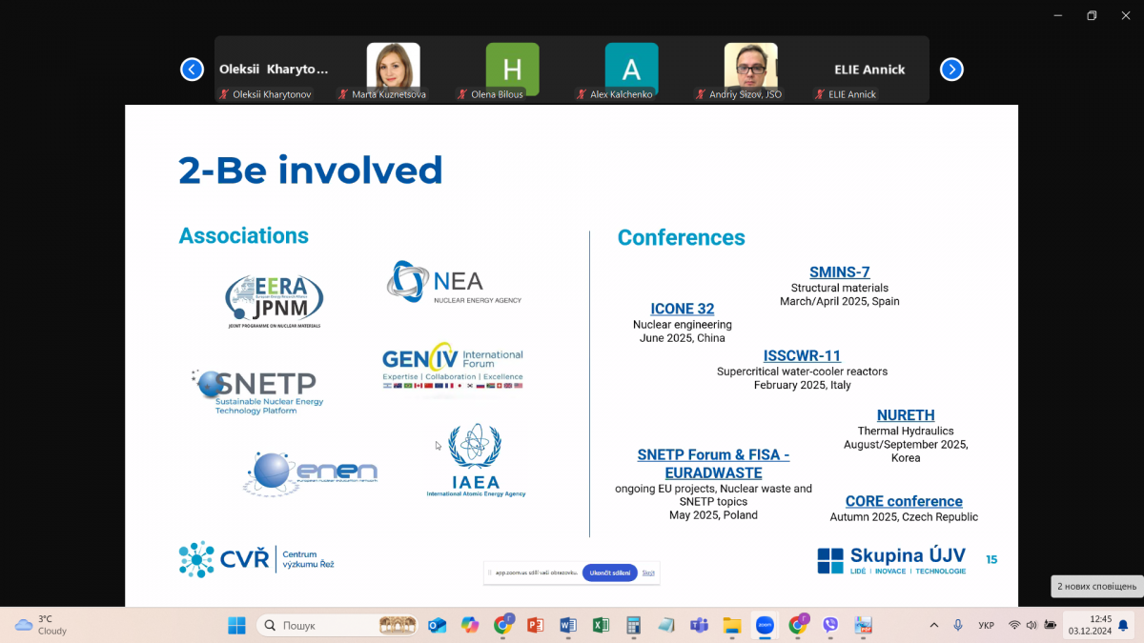Select Olena Bilous's green H avatar tile
The height and width of the screenshot is (643, 1144).
point(512,69)
